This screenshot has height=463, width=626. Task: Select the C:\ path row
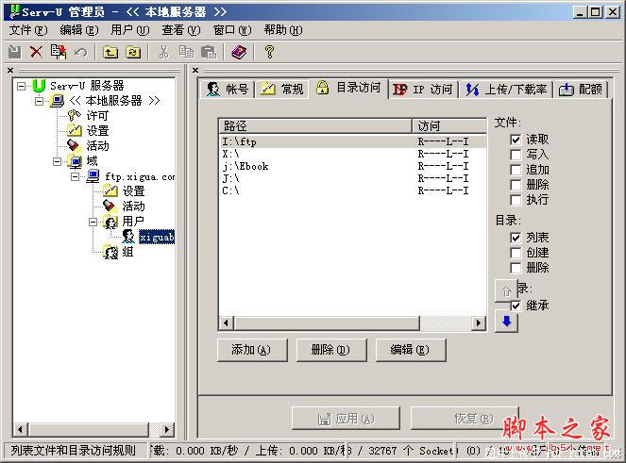point(353,190)
